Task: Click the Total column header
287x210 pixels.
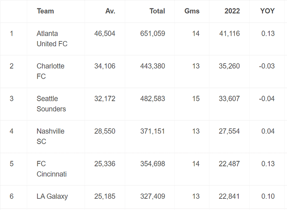Action: tap(157, 11)
